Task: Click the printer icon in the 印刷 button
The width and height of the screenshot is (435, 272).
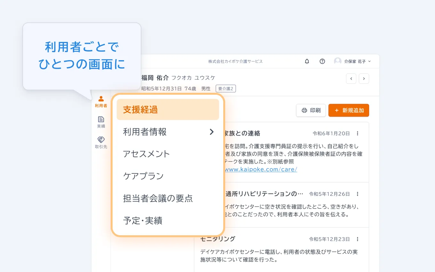Action: pyautogui.click(x=304, y=110)
